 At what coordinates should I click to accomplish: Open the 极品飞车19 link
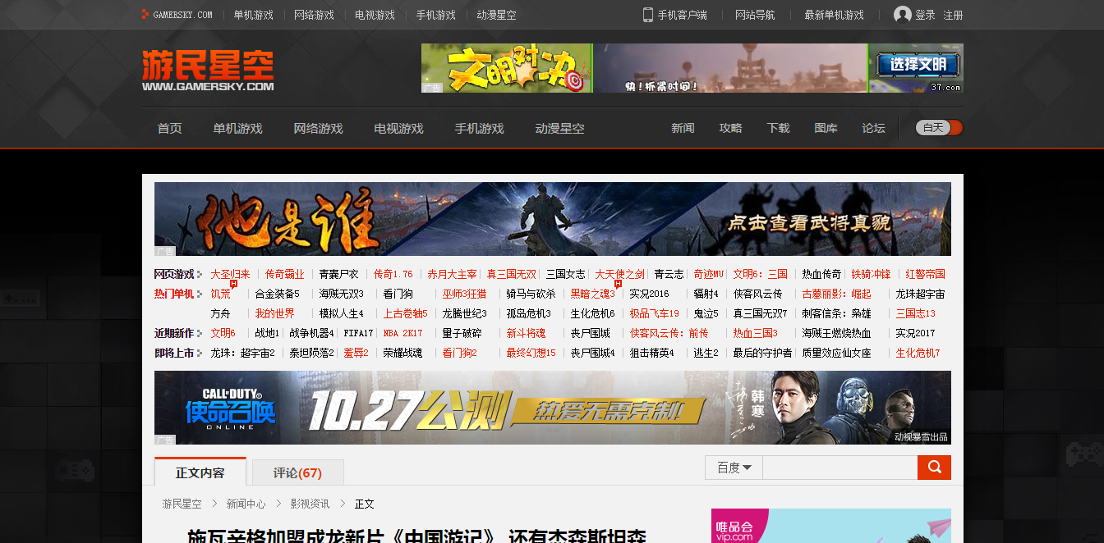pos(654,313)
